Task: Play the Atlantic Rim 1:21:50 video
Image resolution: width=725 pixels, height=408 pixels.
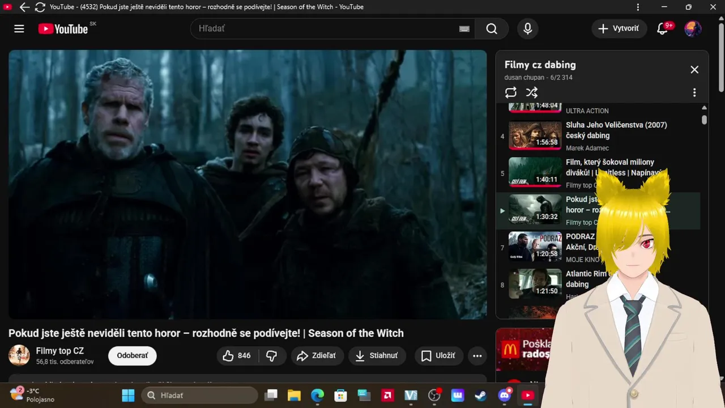Action: point(535,283)
